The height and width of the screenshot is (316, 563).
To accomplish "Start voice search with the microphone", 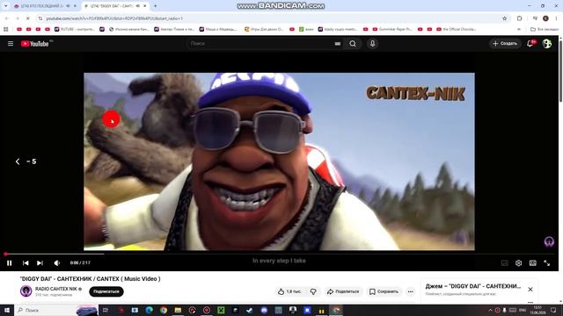I will (372, 44).
